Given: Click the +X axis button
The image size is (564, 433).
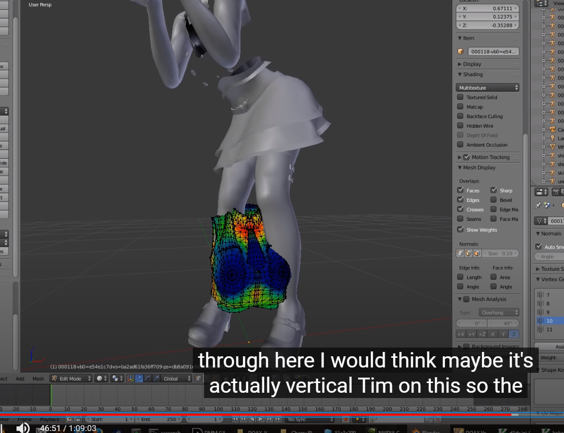Looking at the screenshot, I should [461, 334].
